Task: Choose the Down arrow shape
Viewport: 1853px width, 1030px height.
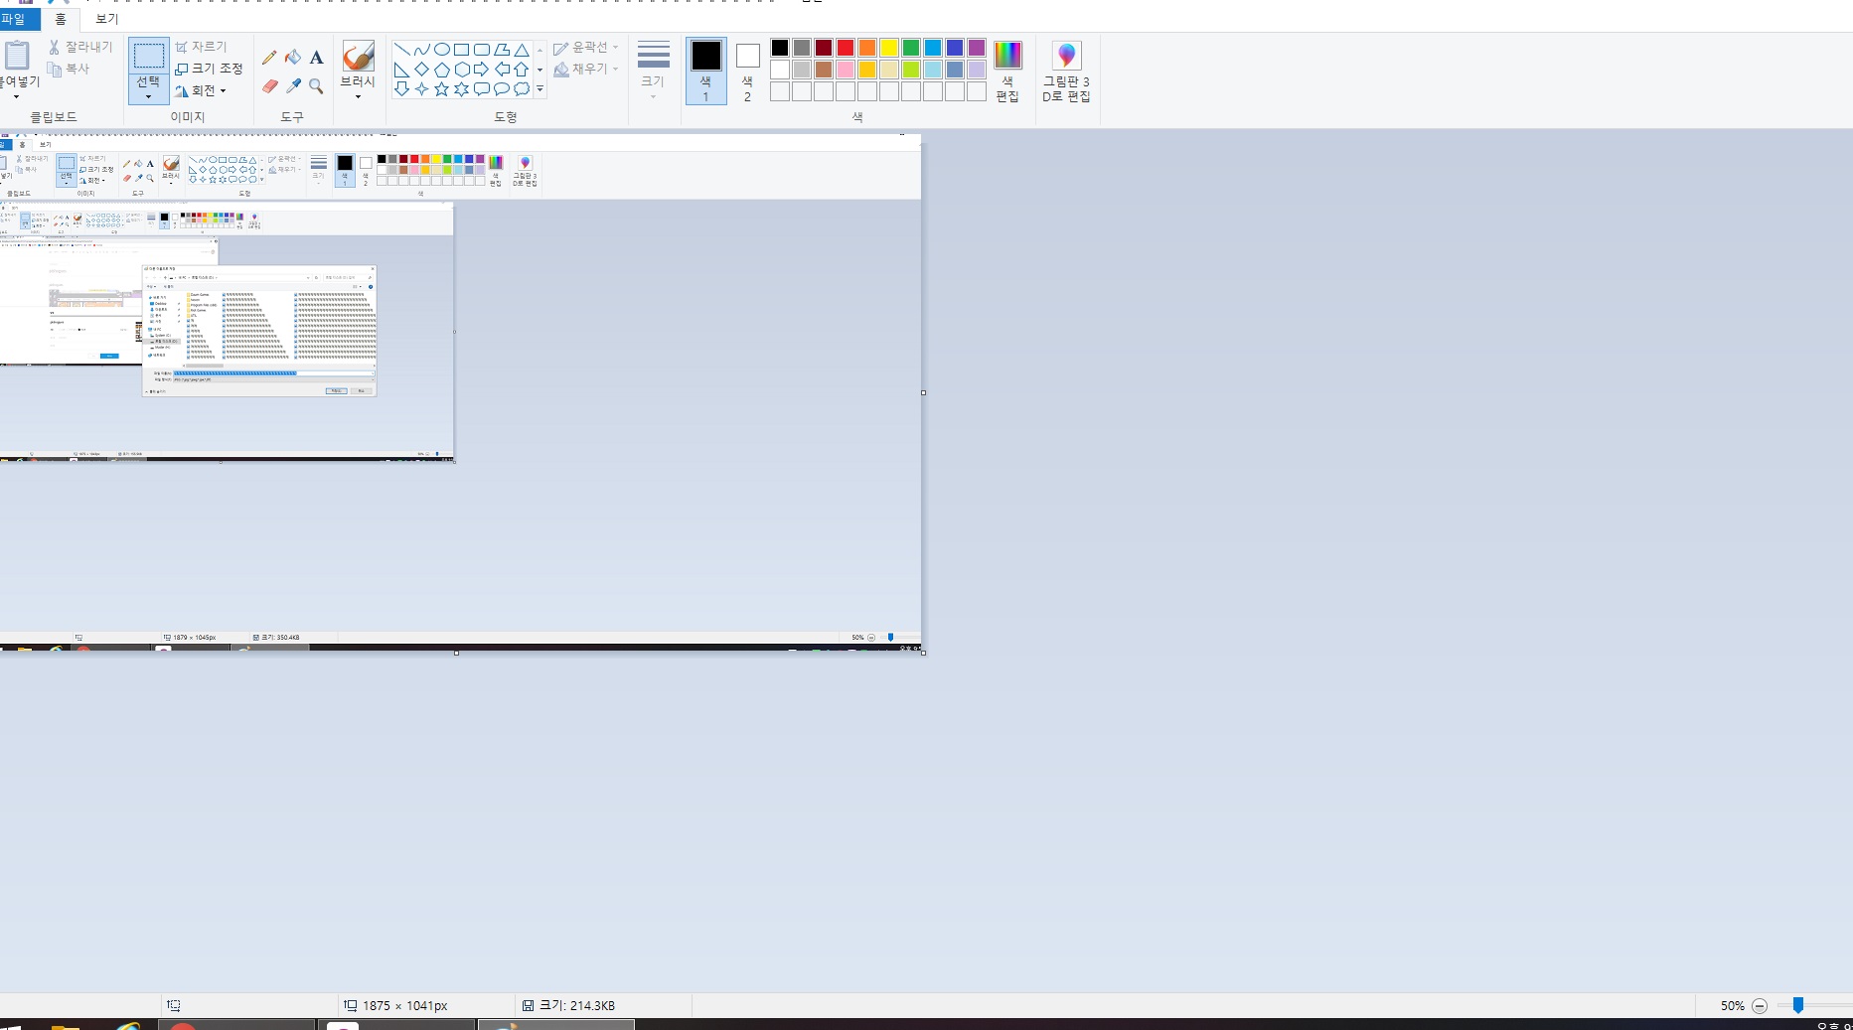Action: (x=401, y=88)
